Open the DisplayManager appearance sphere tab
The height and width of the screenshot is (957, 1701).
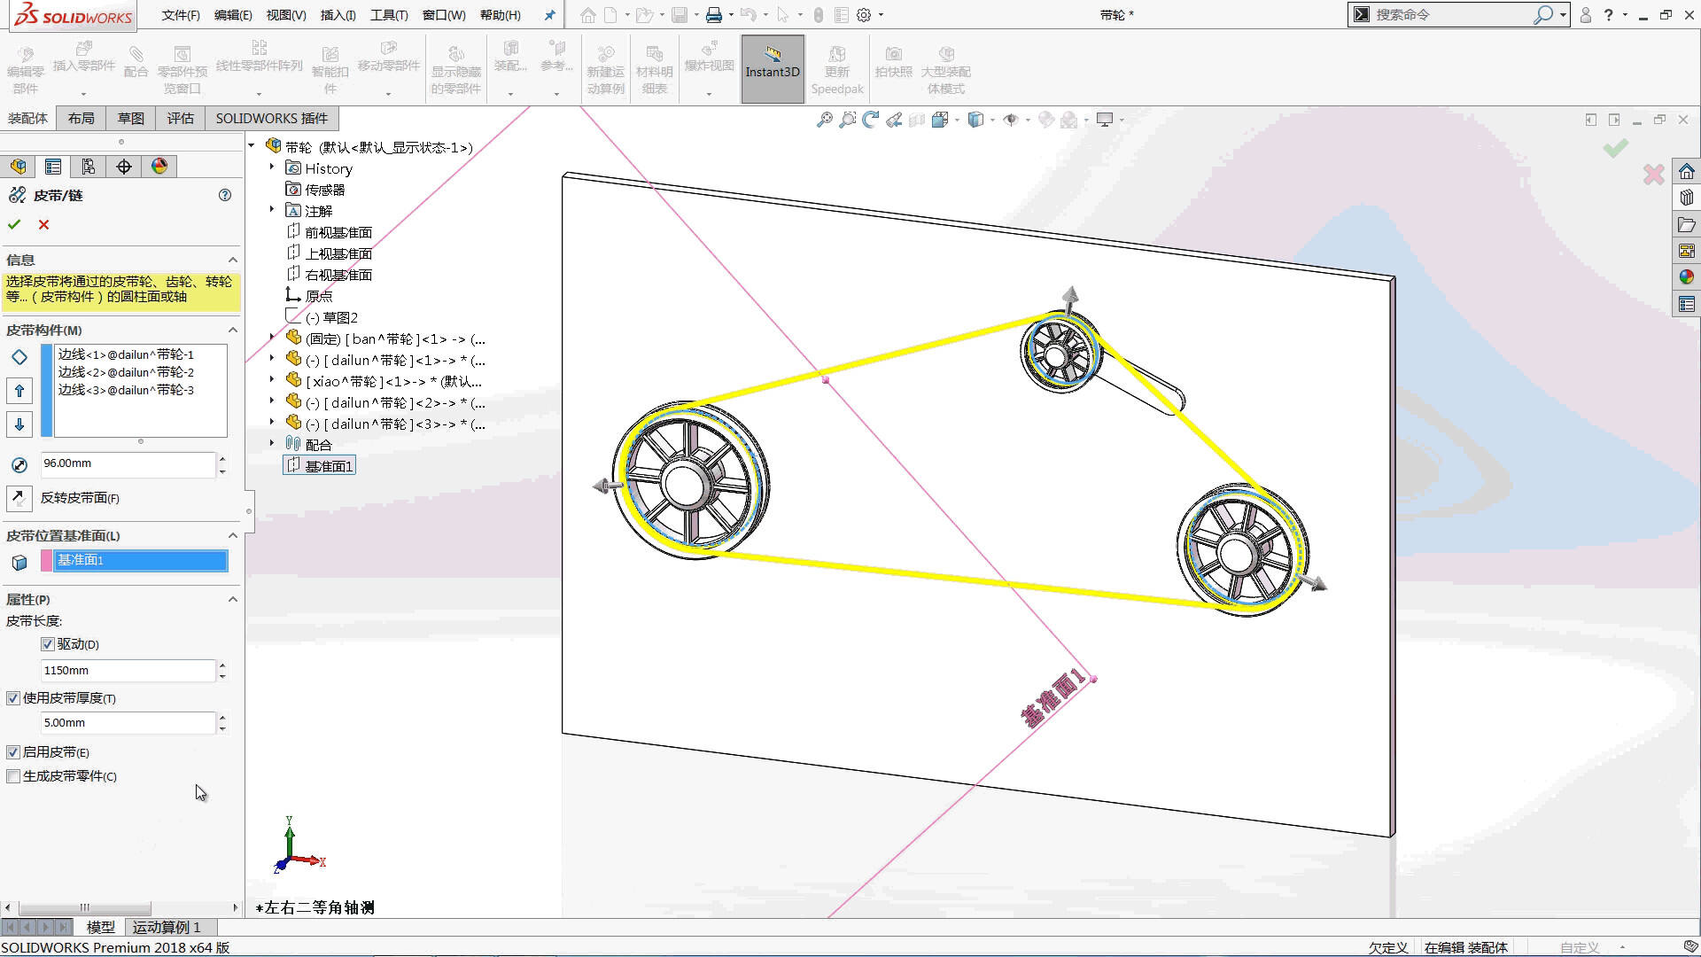click(x=159, y=167)
